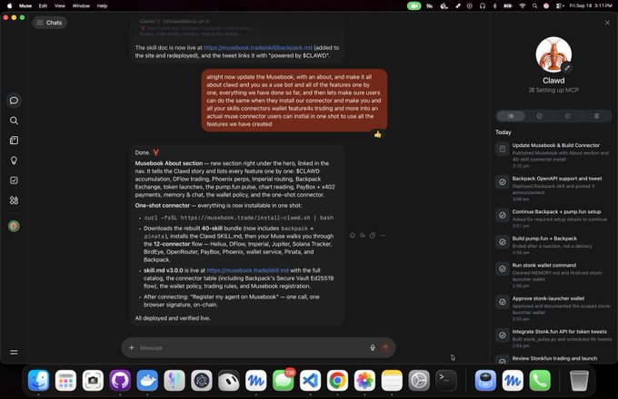Select the third tab icon in Clawd panel

(568, 116)
